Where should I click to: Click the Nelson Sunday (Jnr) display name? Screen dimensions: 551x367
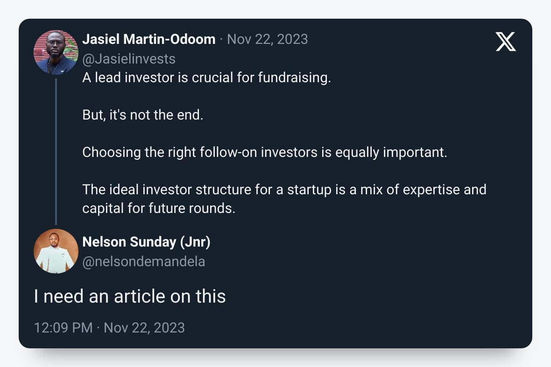(x=146, y=242)
